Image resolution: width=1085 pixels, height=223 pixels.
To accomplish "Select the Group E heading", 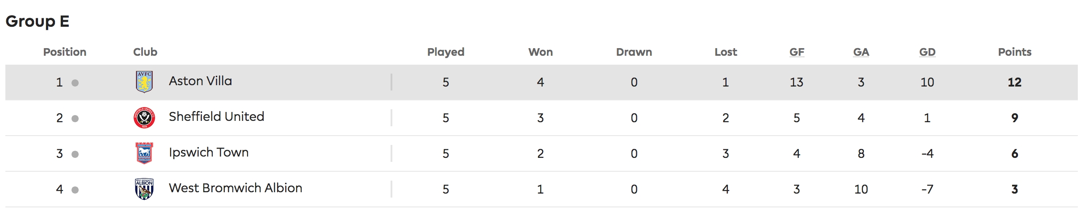I will tap(38, 21).
